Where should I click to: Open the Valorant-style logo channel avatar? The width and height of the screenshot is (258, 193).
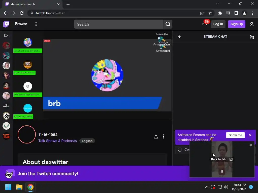click(6, 126)
